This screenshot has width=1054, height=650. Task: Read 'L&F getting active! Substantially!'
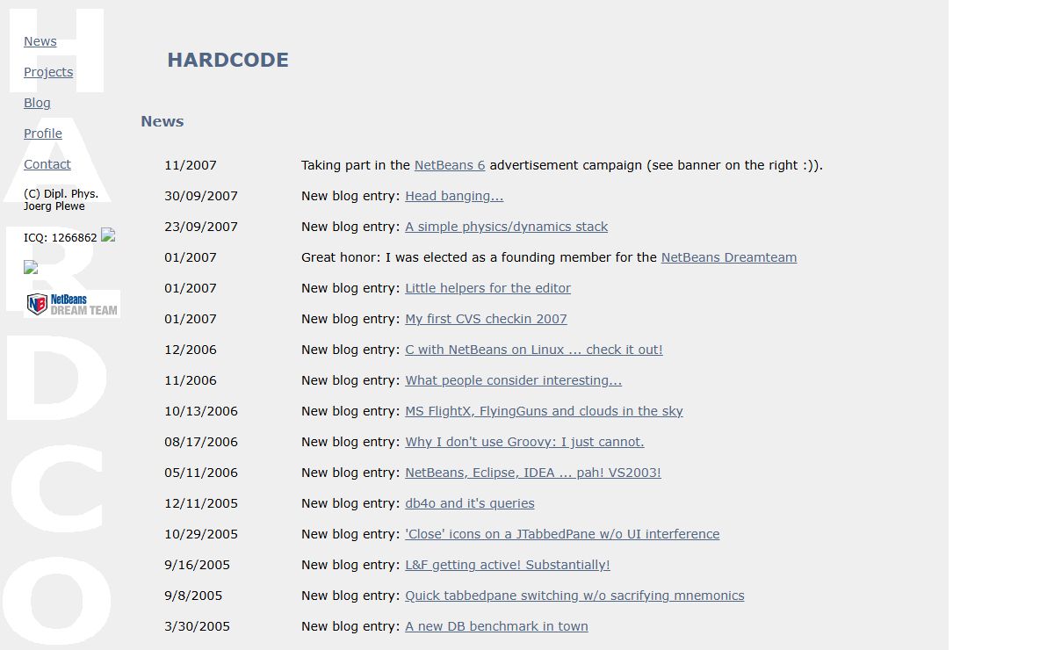(508, 565)
